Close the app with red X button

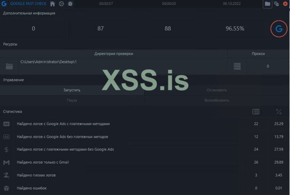click(285, 4)
